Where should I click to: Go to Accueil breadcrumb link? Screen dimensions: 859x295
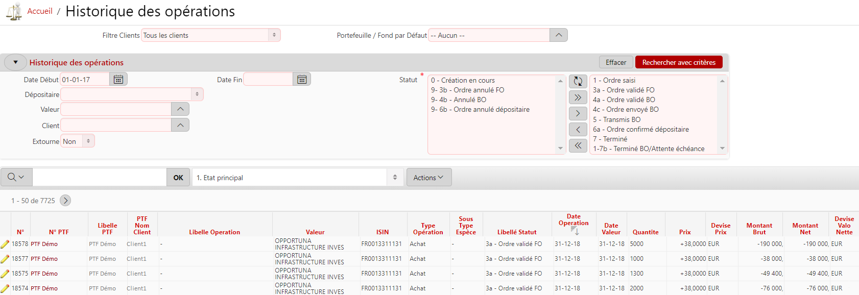(40, 11)
